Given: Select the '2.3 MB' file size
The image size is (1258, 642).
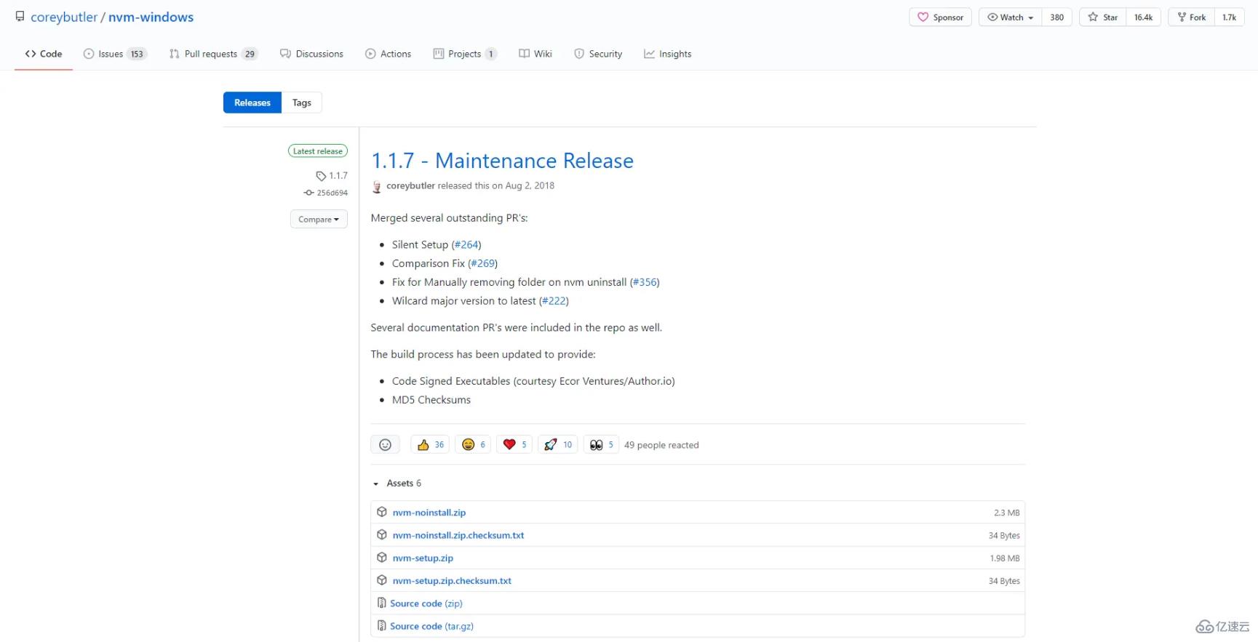Looking at the screenshot, I should point(1007,513).
